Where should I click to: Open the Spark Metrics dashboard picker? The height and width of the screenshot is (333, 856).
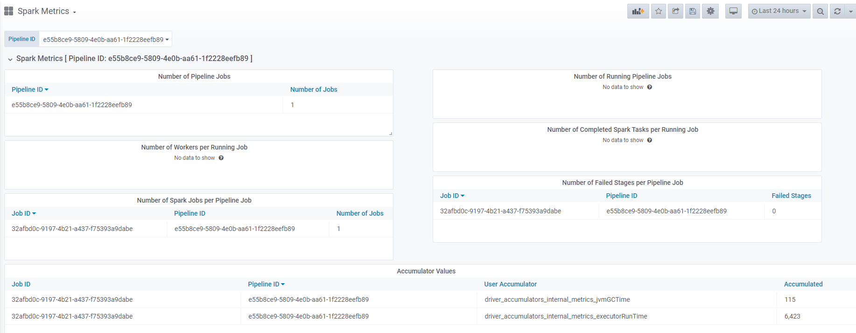(47, 11)
